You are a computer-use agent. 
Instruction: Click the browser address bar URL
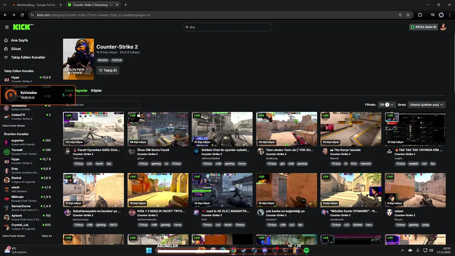coord(93,15)
